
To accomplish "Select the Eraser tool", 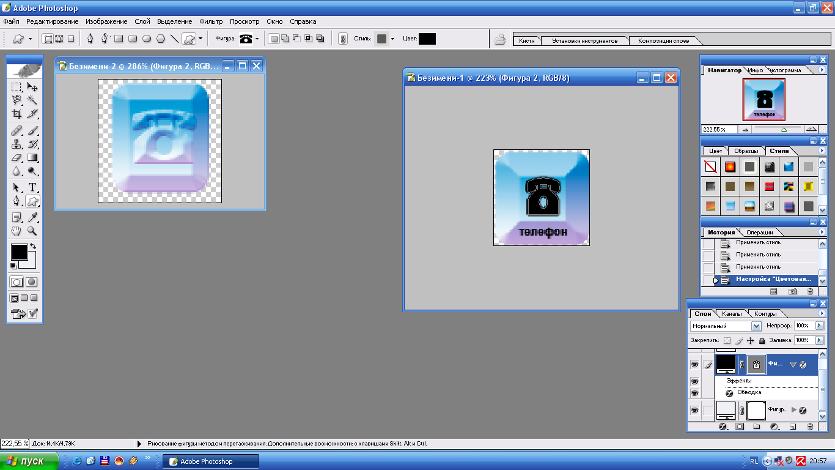I will (x=17, y=158).
